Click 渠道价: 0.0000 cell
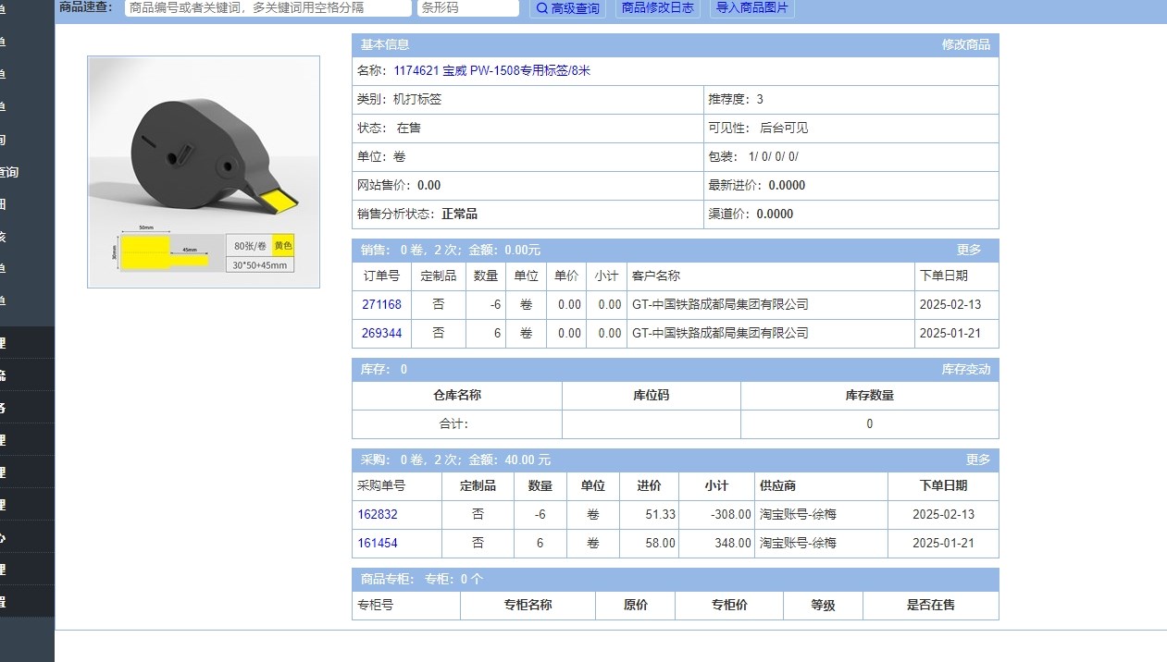The image size is (1167, 662). pos(850,214)
